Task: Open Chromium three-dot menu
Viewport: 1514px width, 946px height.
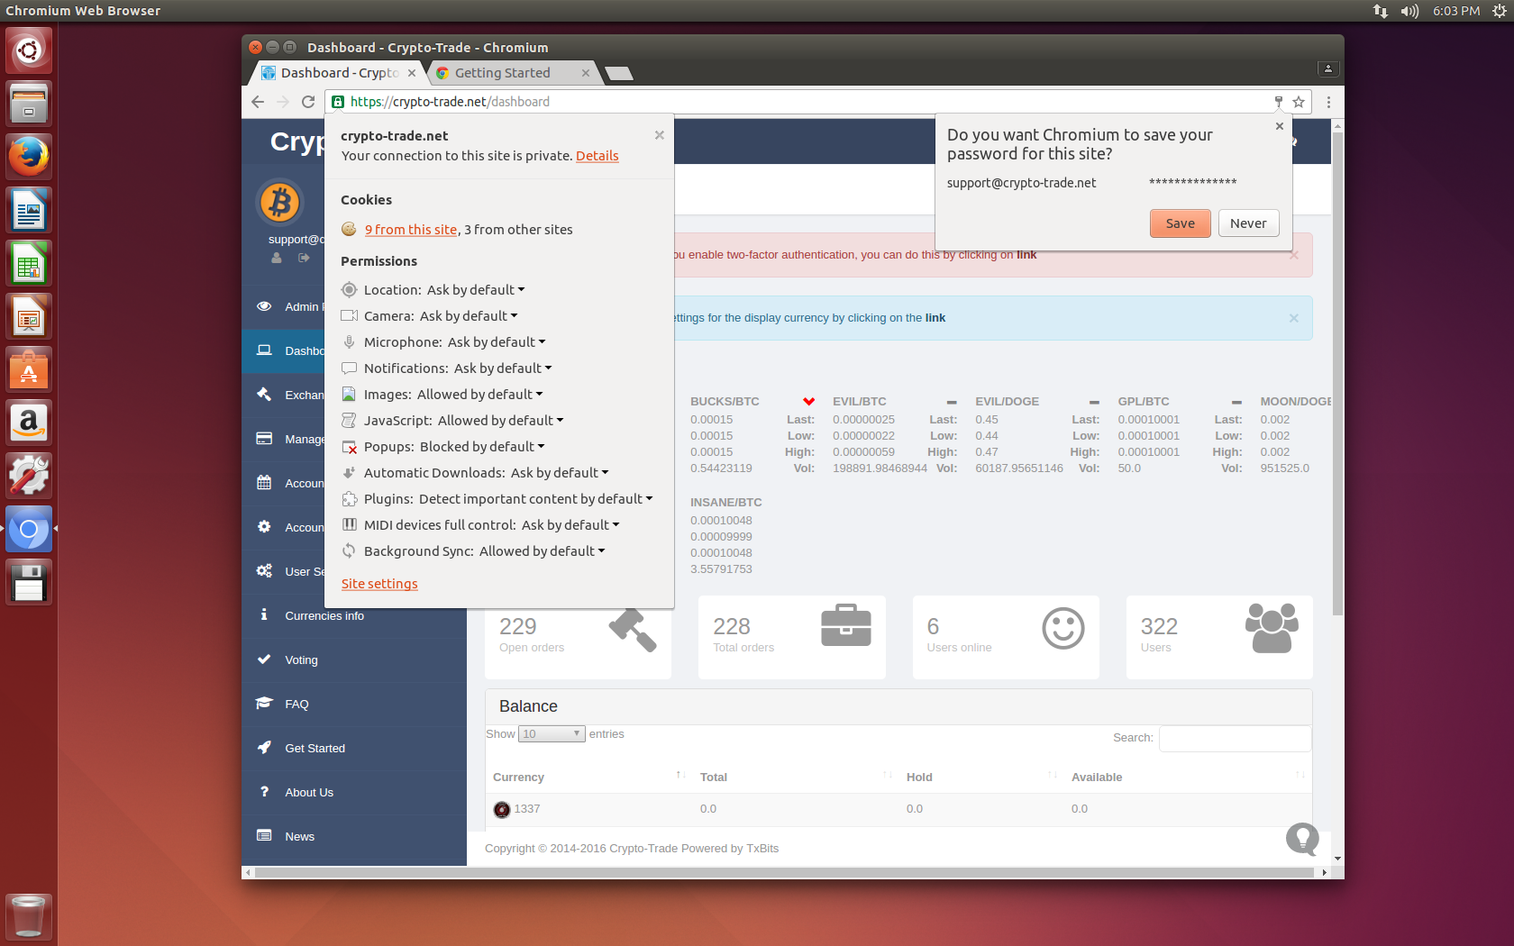Action: (1328, 102)
